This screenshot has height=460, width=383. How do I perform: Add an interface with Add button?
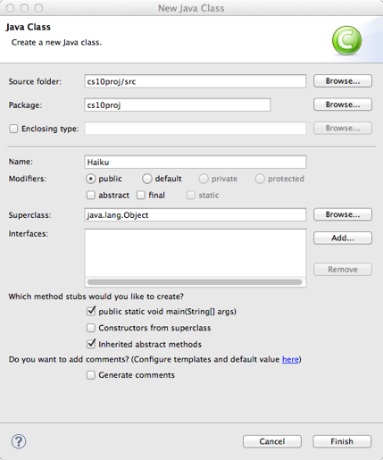(x=343, y=238)
